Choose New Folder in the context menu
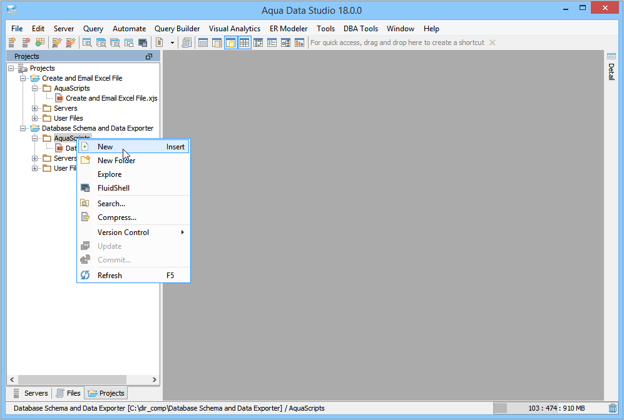624x420 pixels. tap(134, 161)
